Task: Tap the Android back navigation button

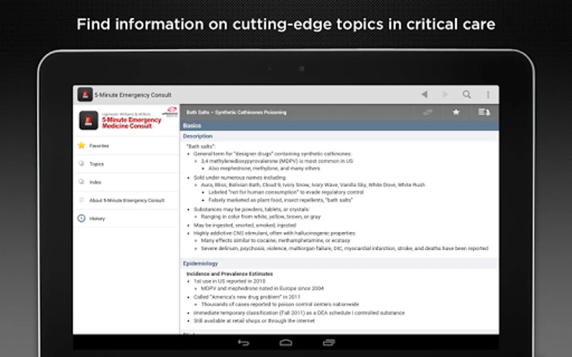Action: (243, 342)
